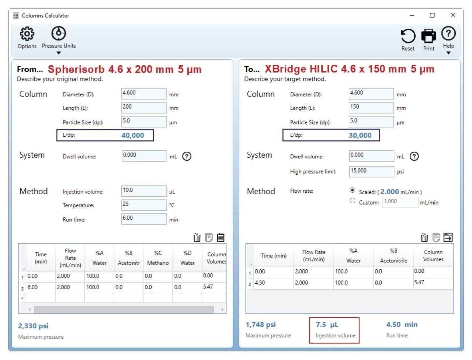The image size is (472, 360).
Task: Click the To Particle Size field
Action: click(x=371, y=122)
